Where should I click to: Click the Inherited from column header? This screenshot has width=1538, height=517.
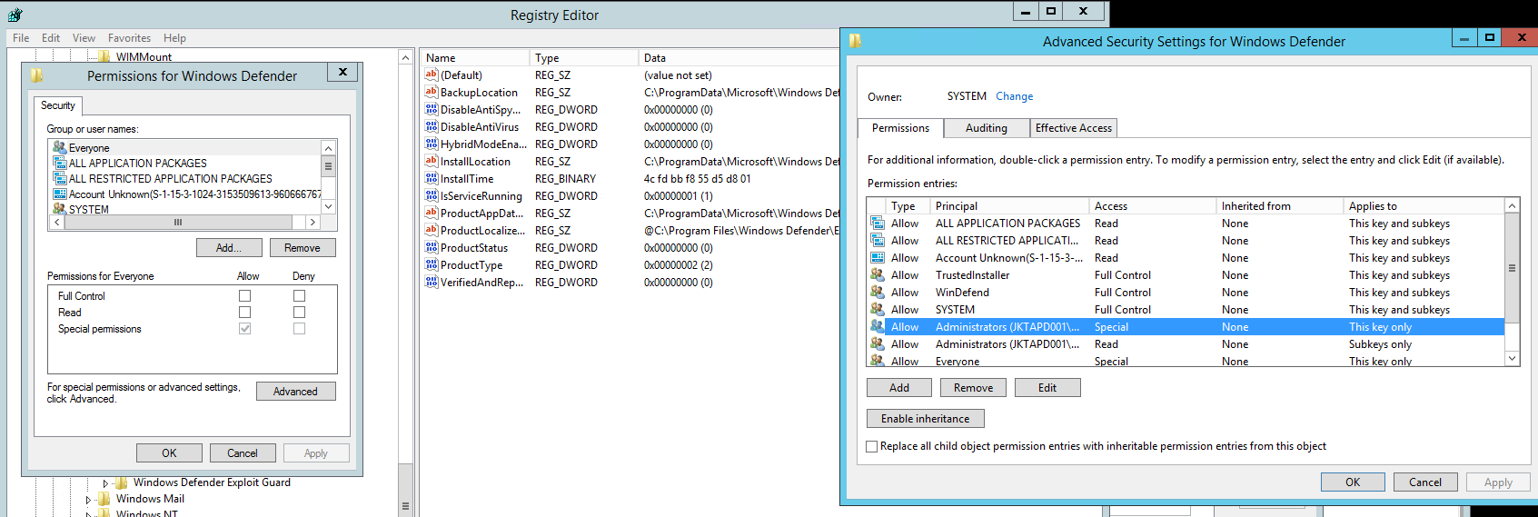tap(1280, 206)
